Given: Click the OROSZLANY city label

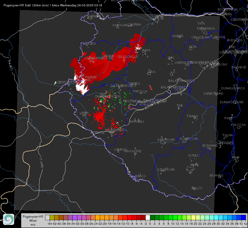Looking at the screenshot, I should pyautogui.click(x=201, y=37).
